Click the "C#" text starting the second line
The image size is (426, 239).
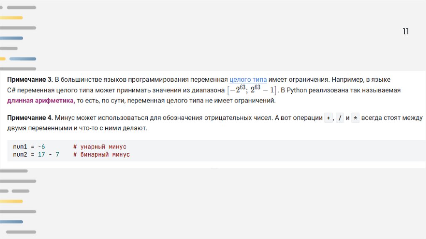tap(11, 90)
